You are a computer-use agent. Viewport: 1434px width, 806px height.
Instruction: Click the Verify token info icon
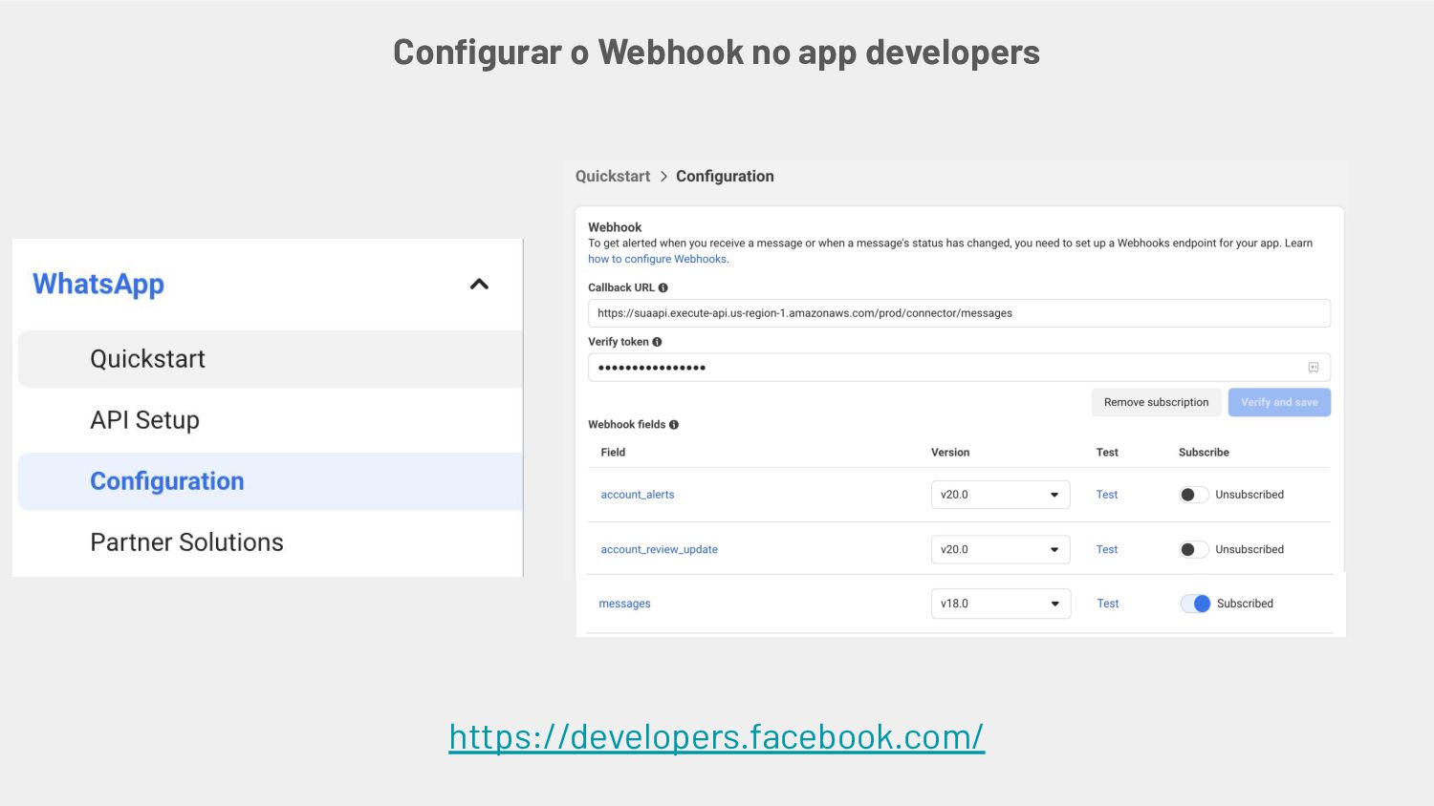click(657, 342)
